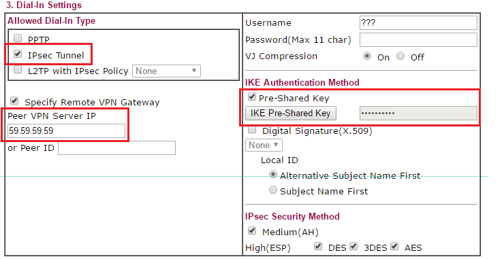Click the masked pre-shared key field

418,114
